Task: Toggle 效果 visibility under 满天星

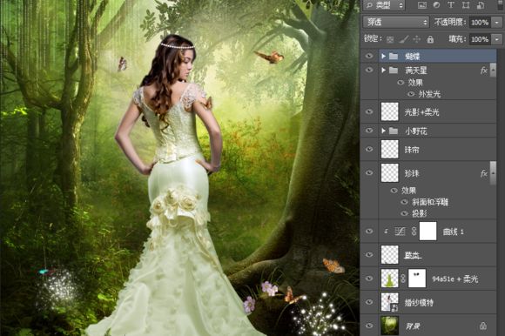Action: point(401,83)
